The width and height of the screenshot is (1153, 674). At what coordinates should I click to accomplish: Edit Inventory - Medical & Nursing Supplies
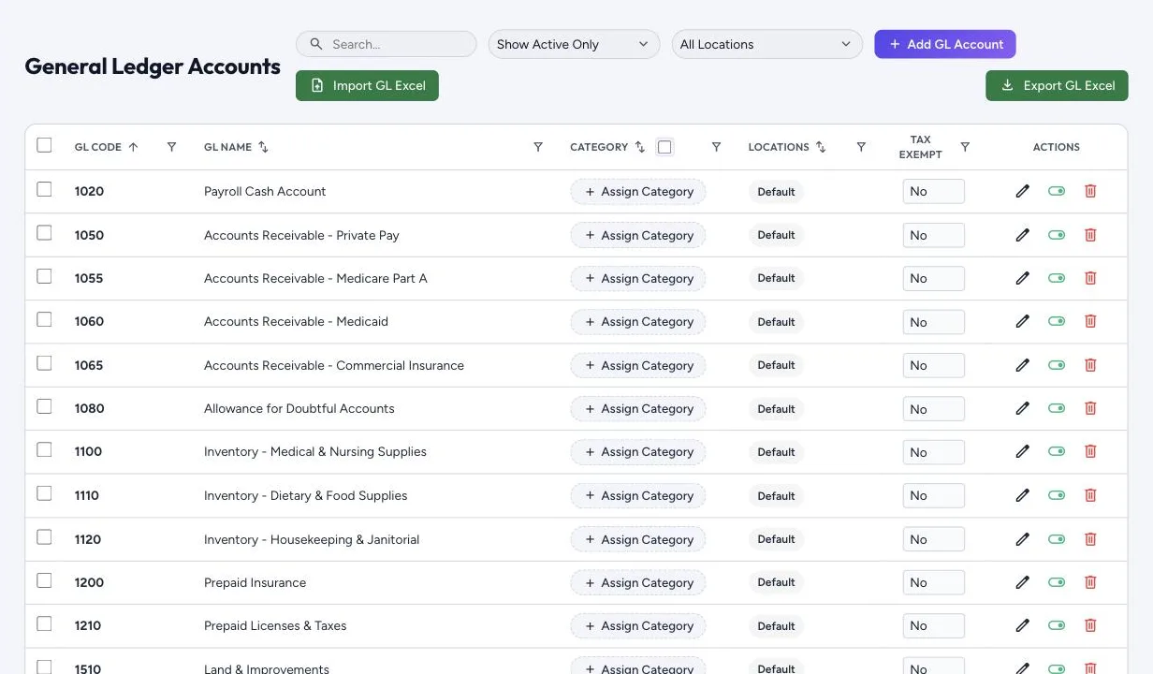[1023, 451]
